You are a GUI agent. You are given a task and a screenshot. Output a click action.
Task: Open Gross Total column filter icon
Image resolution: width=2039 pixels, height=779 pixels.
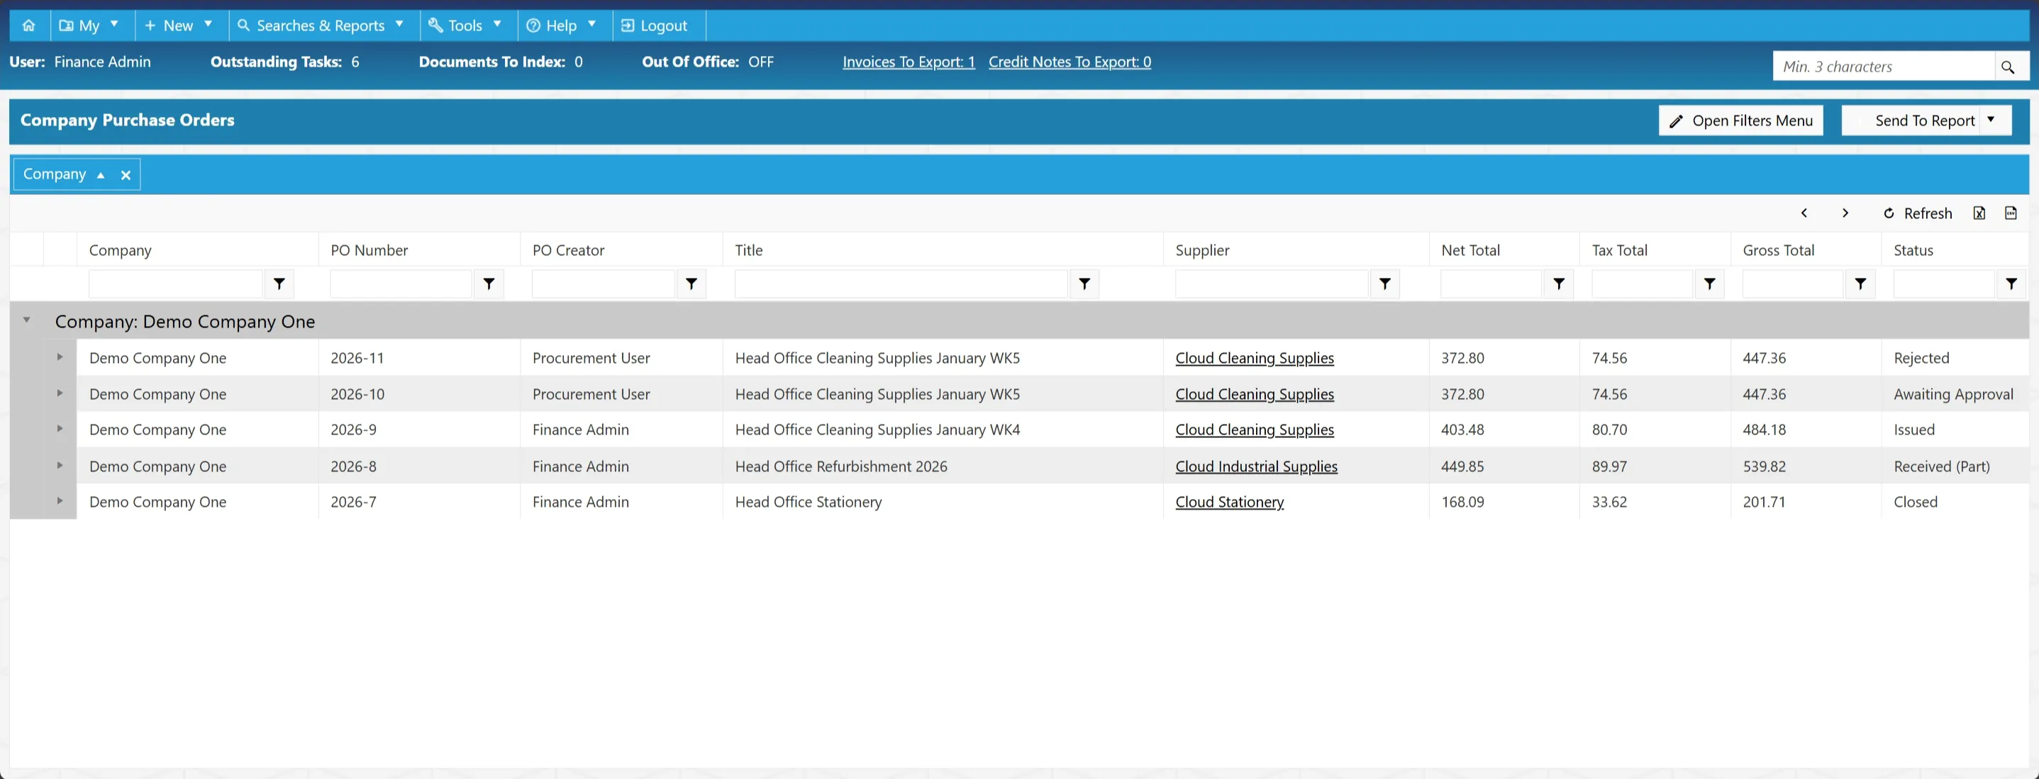pyautogui.click(x=1860, y=284)
